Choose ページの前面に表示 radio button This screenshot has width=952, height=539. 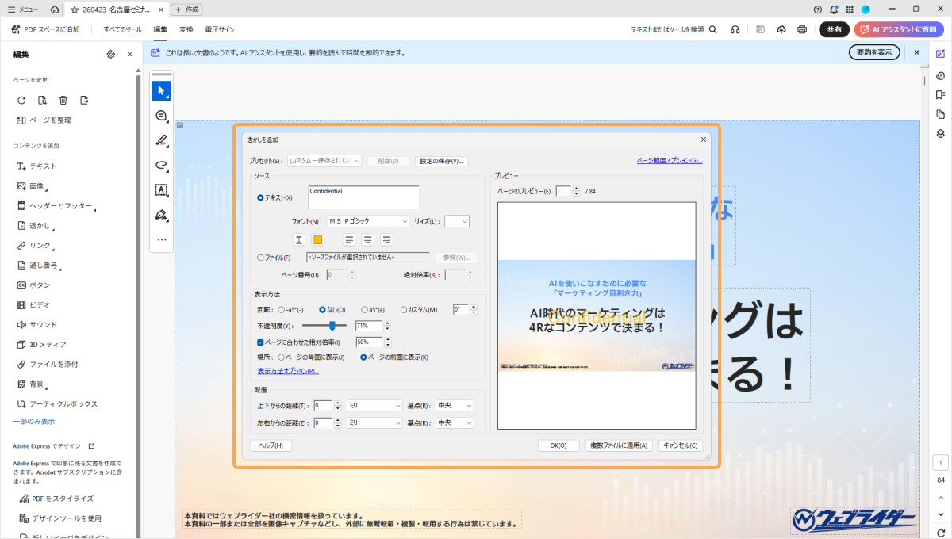[x=364, y=357]
